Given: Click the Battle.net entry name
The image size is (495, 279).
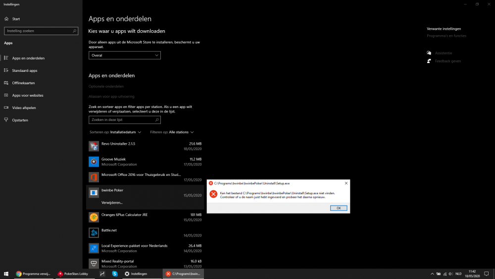Looking at the screenshot, I should tap(109, 230).
